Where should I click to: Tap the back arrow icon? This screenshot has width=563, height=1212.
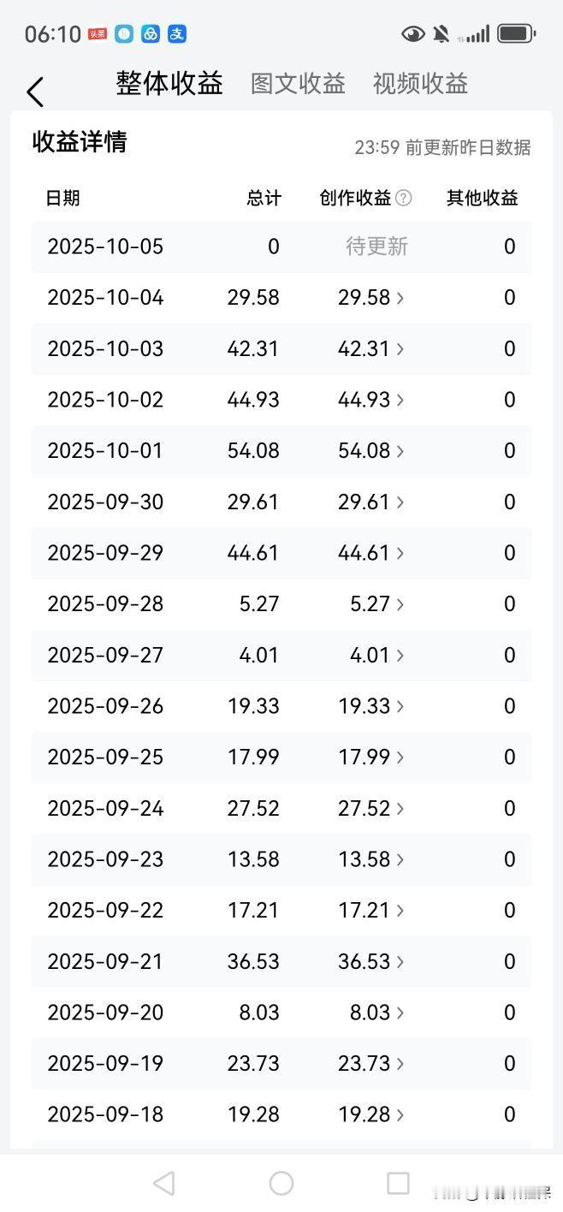(x=35, y=92)
